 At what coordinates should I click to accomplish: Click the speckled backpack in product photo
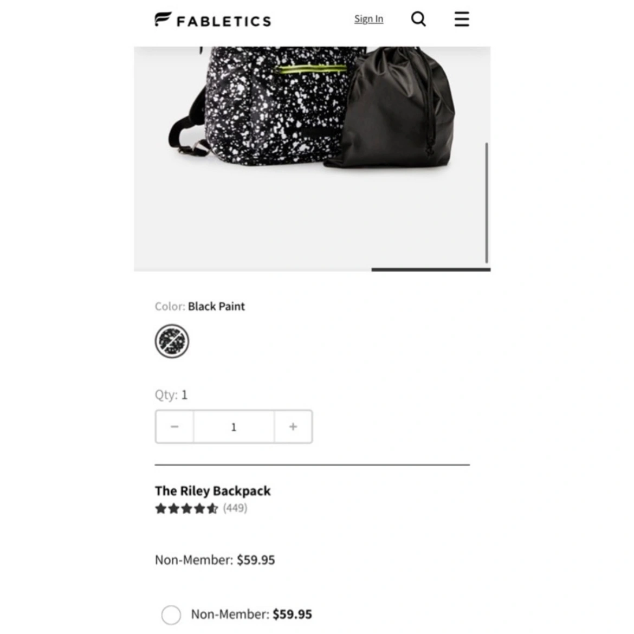[259, 105]
